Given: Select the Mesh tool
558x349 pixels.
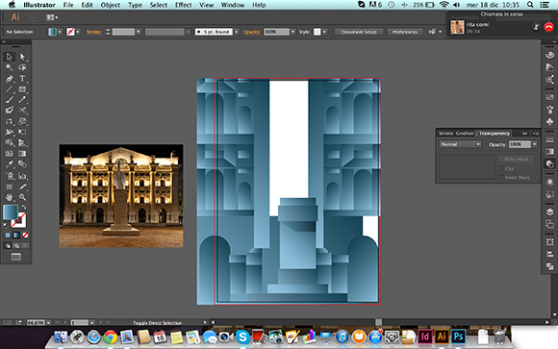Looking at the screenshot, I should click(x=10, y=154).
